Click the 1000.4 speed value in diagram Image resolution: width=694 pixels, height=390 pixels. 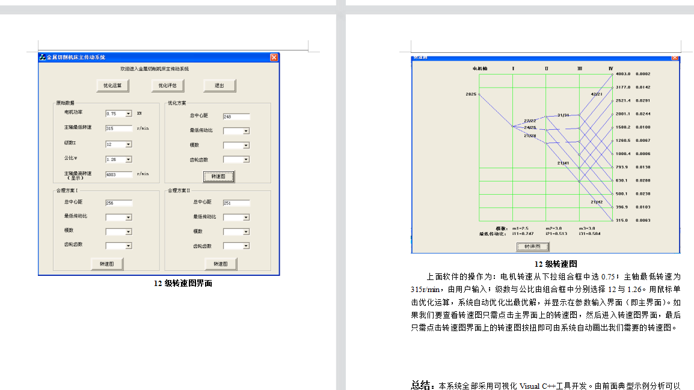623,154
